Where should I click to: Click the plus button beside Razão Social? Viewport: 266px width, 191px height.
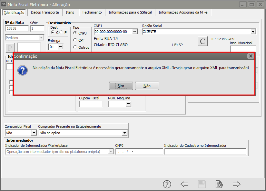[x=253, y=32]
